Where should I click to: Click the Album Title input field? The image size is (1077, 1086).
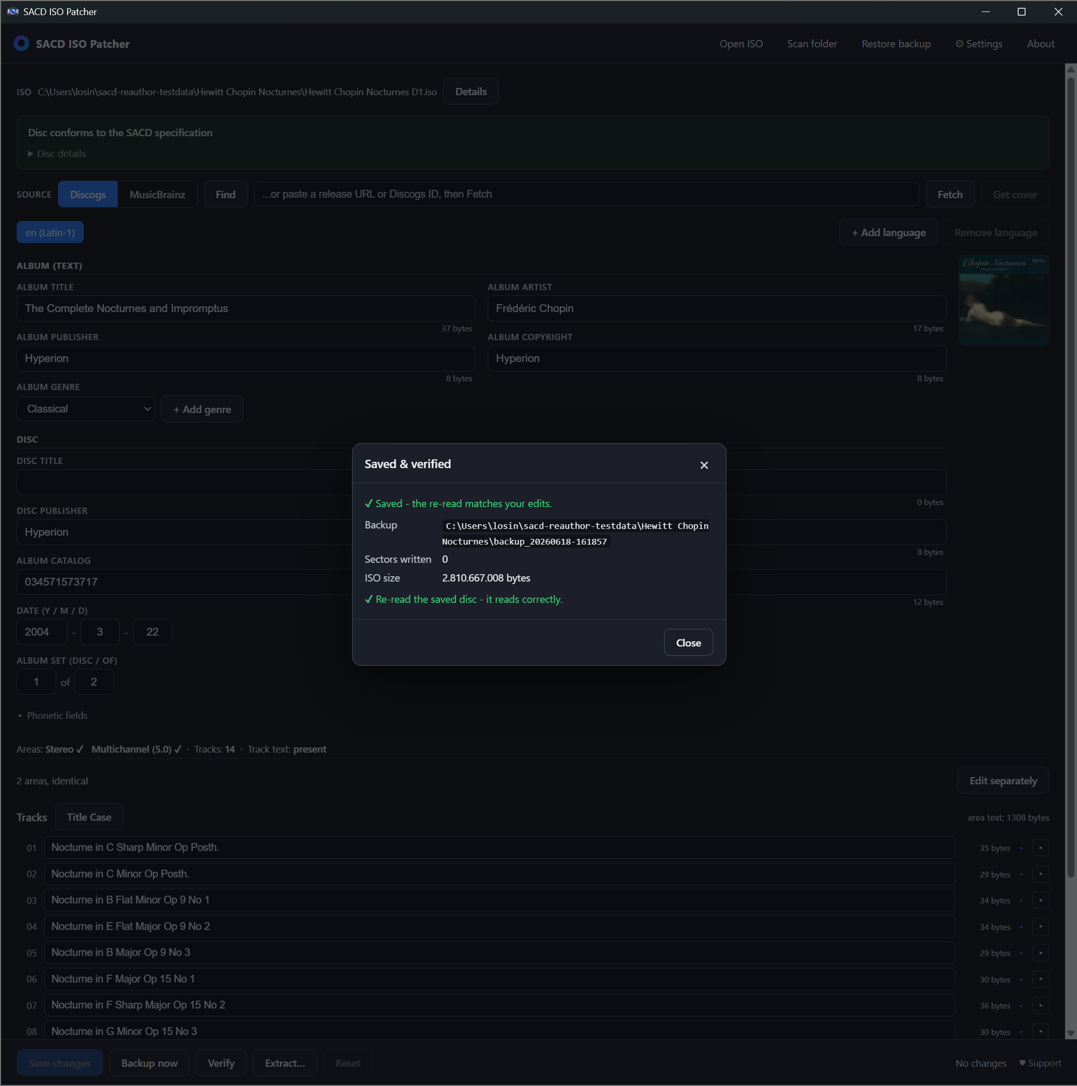(x=245, y=308)
